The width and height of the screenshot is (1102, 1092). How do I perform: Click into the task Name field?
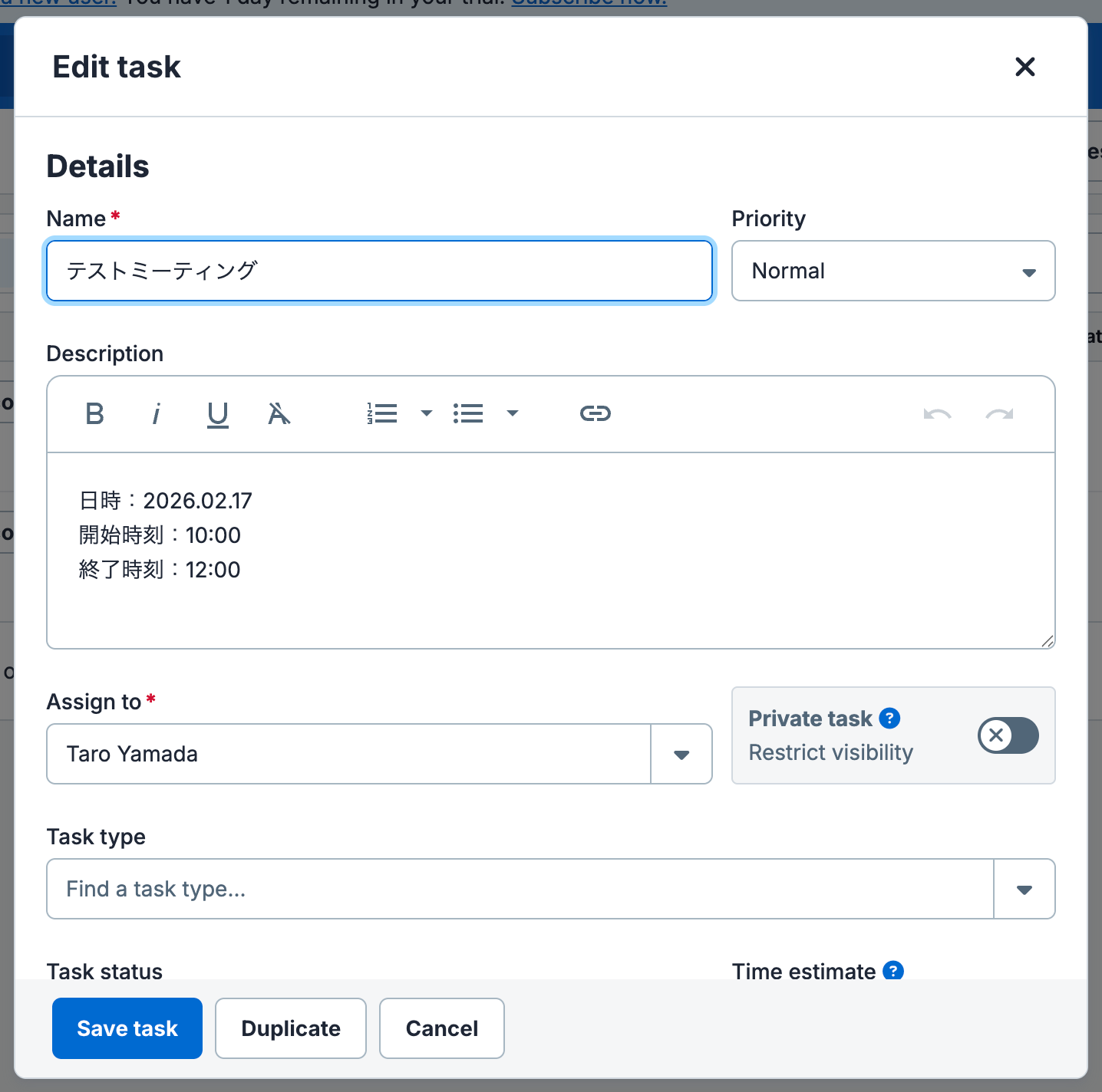(x=379, y=271)
